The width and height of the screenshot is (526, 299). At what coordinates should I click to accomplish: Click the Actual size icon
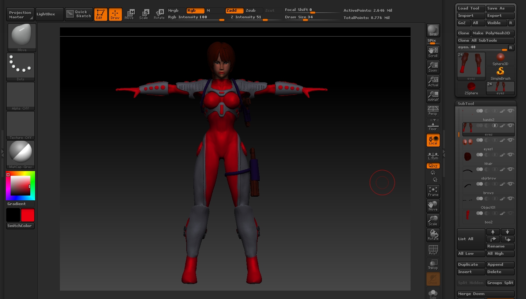[433, 82]
